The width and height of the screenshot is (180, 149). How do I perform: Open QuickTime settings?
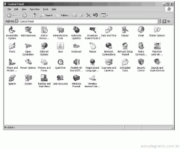[60, 64]
